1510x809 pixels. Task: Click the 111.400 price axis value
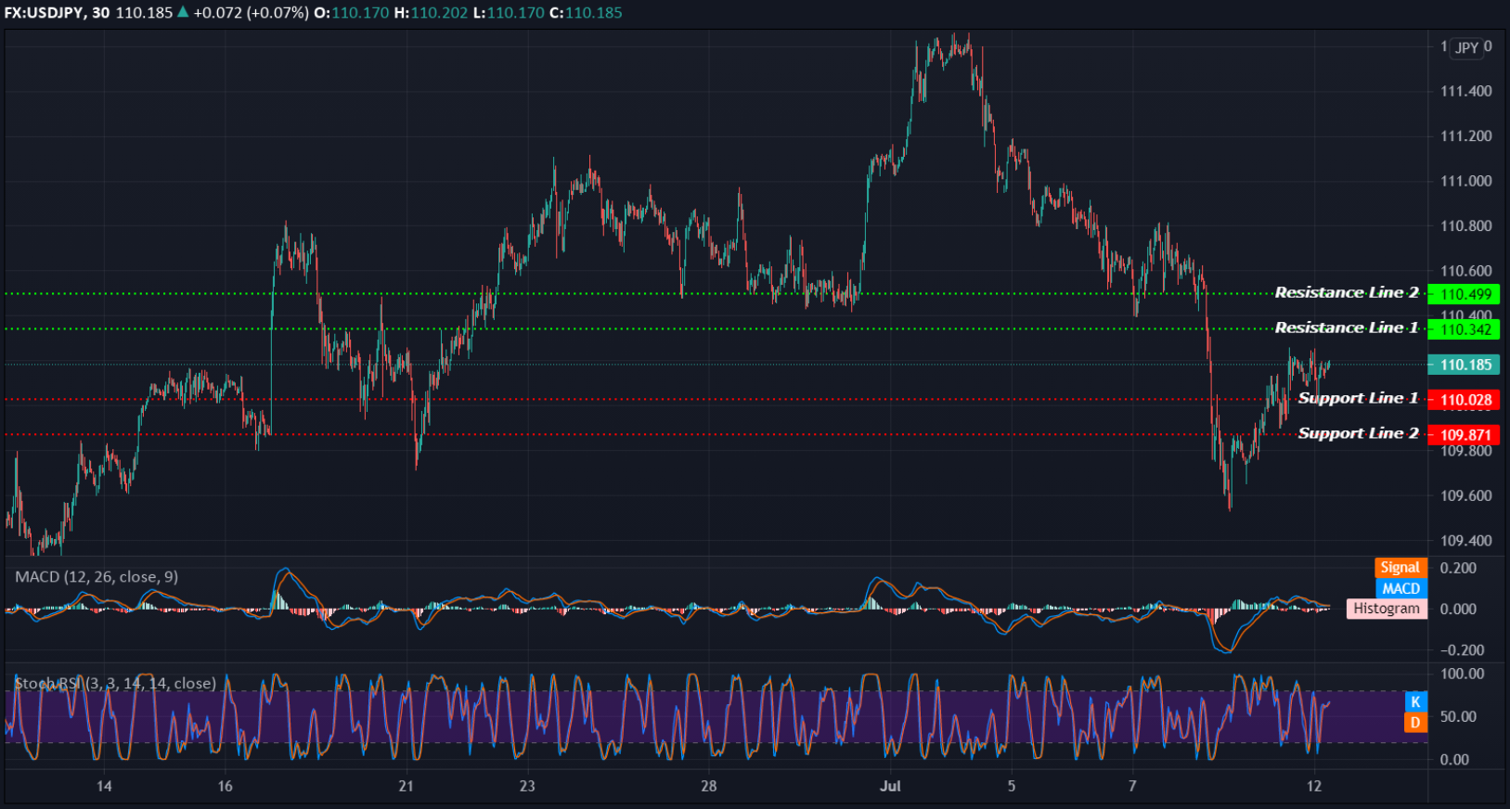pyautogui.click(x=1466, y=91)
